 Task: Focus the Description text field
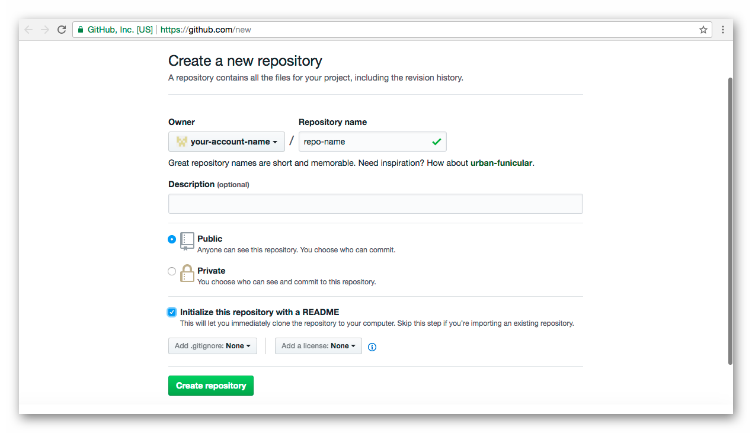click(376, 204)
